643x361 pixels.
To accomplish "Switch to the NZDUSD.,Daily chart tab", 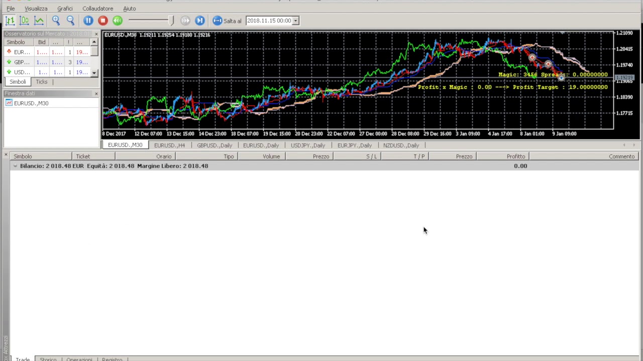I will coord(401,145).
